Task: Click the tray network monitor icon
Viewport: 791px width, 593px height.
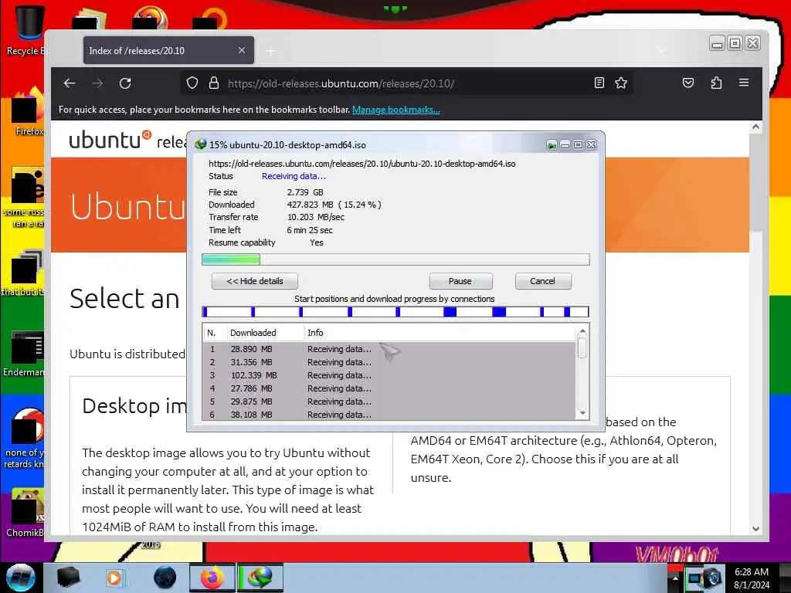Action: 697,578
